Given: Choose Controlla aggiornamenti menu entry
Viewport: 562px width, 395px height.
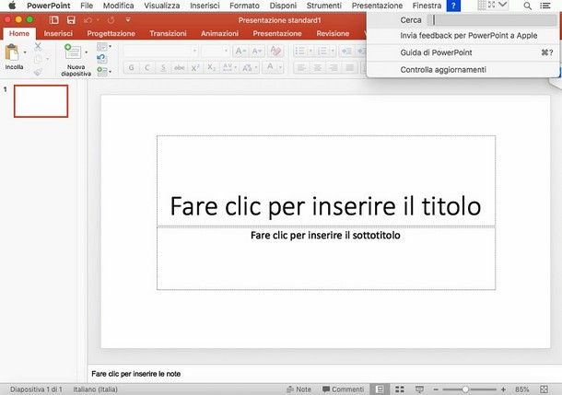Looking at the screenshot, I should point(463,69).
